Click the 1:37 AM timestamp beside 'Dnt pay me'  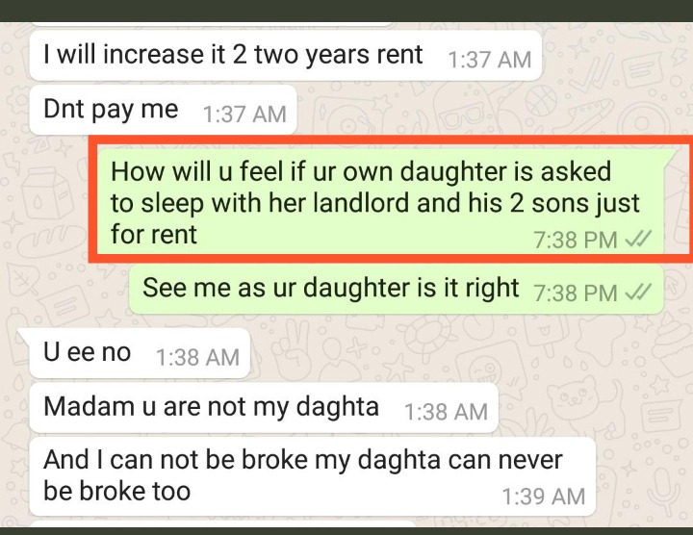click(x=244, y=114)
